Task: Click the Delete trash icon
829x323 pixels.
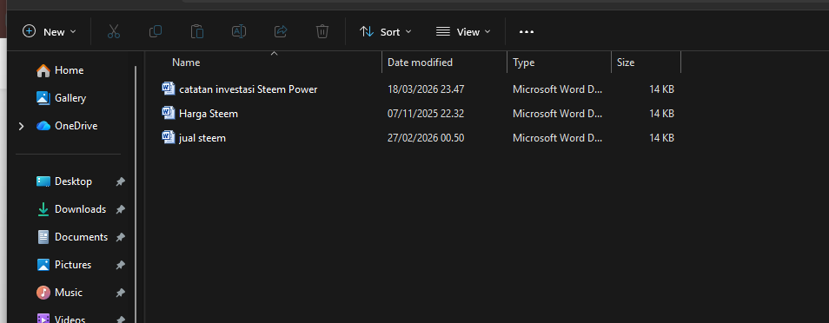Action: [322, 32]
